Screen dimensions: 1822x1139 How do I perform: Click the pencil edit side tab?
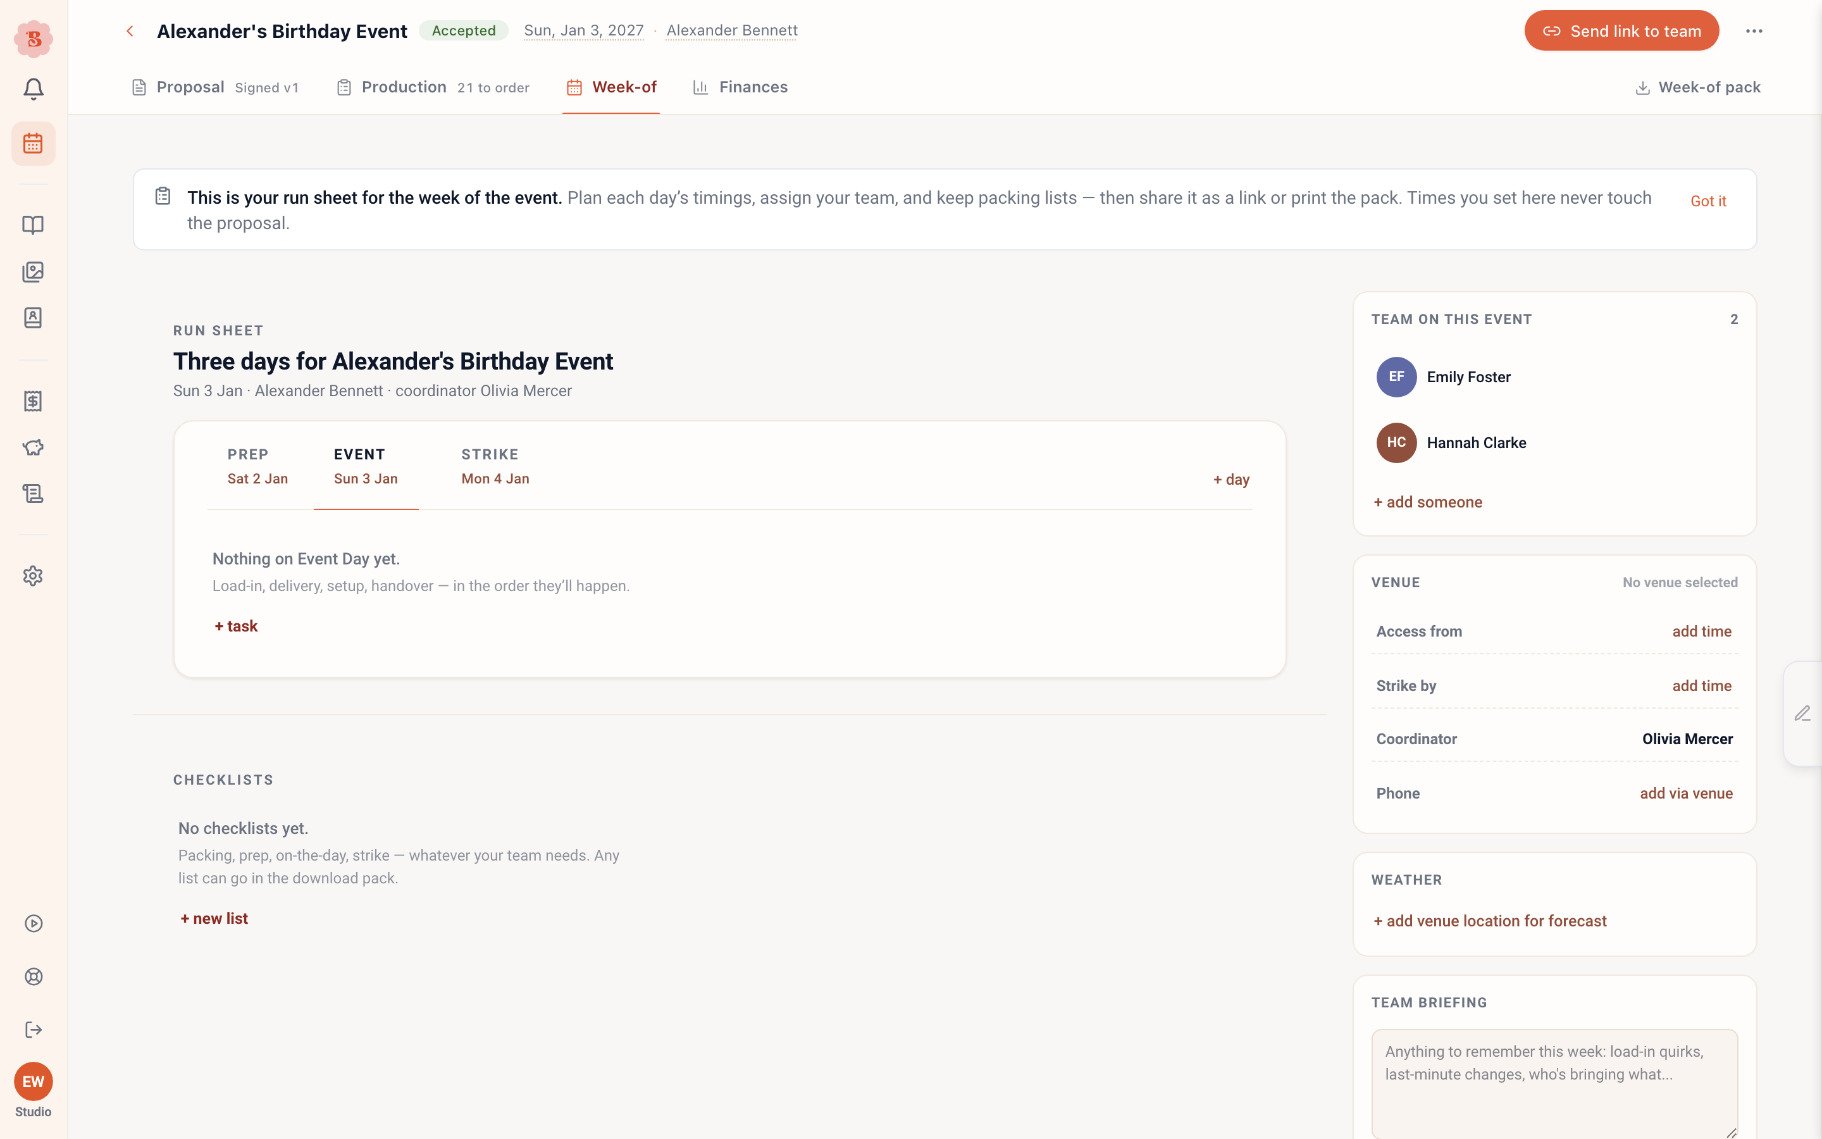[x=1803, y=713]
